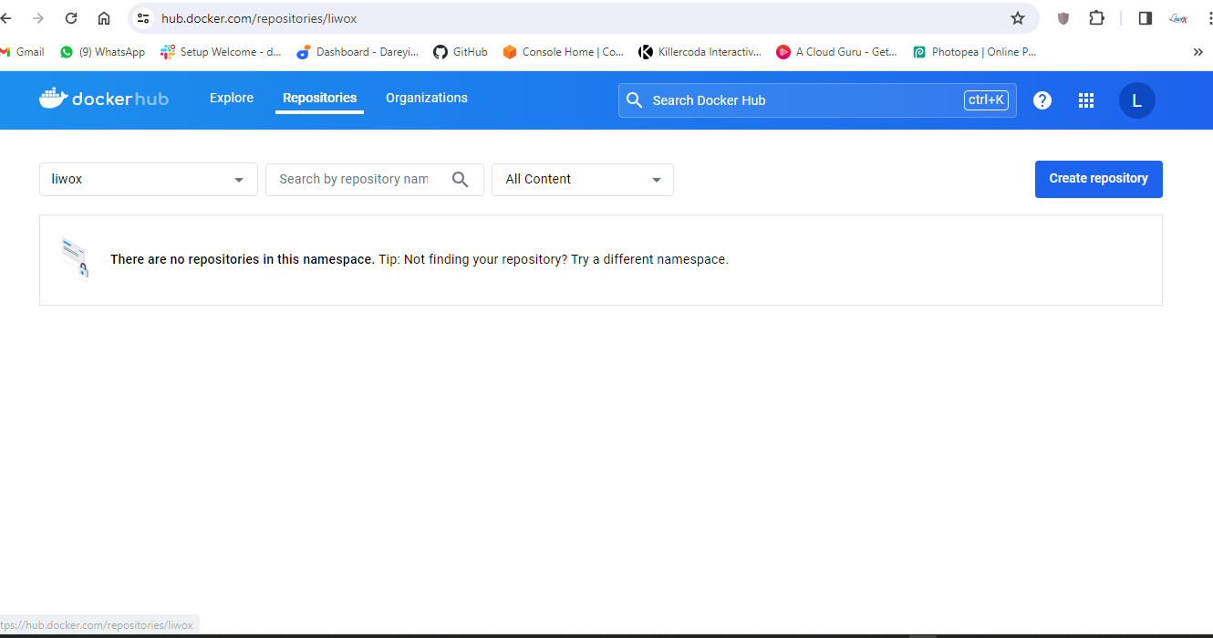The image size is (1213, 638).
Task: Focus the Search Docker Hub field
Action: tap(803, 100)
